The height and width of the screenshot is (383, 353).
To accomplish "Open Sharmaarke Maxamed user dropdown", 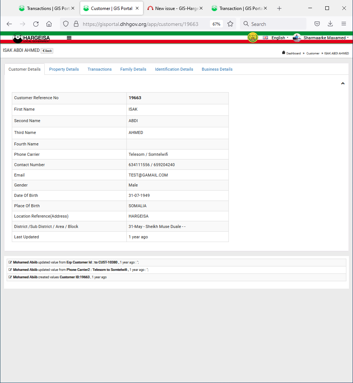I will point(326,38).
